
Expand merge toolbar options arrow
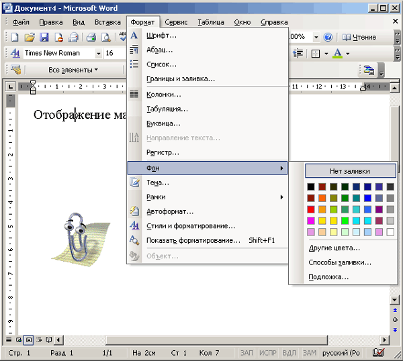point(381,70)
